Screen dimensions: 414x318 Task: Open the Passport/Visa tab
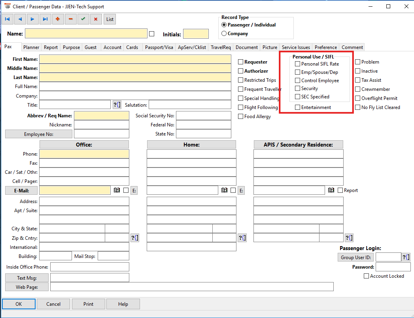pos(159,47)
